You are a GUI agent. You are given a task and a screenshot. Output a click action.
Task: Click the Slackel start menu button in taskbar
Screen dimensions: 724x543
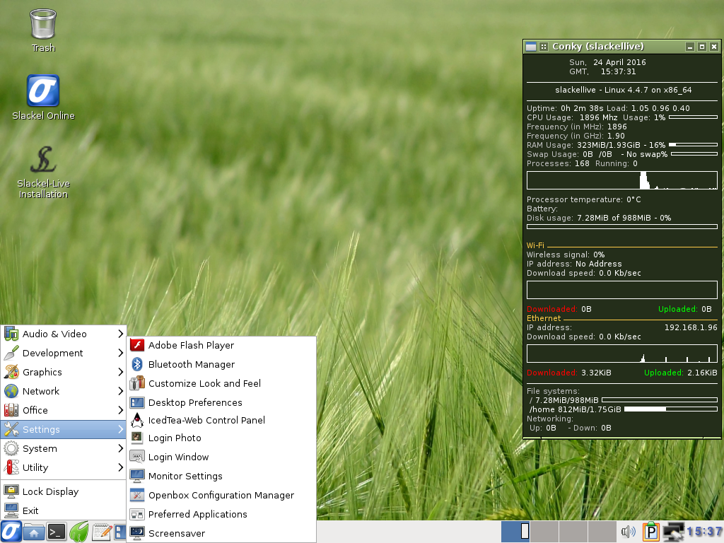pos(11,532)
